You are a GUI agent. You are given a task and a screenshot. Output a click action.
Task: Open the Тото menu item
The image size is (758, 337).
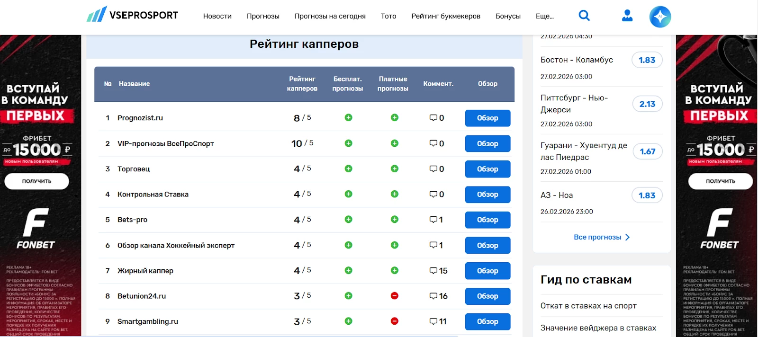(388, 16)
